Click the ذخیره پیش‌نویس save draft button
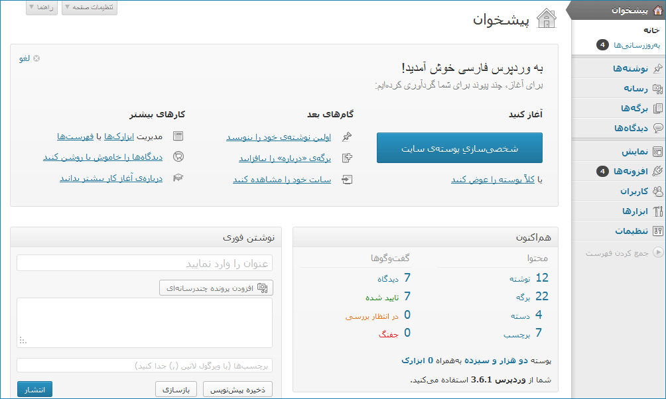This screenshot has height=399, width=666. (238, 389)
